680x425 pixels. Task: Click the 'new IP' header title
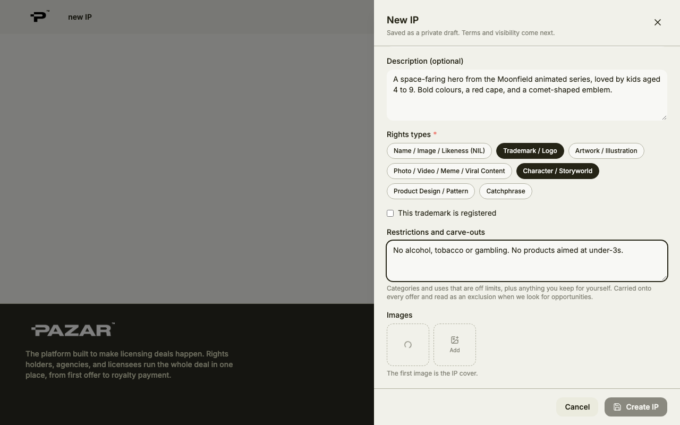pos(80,17)
